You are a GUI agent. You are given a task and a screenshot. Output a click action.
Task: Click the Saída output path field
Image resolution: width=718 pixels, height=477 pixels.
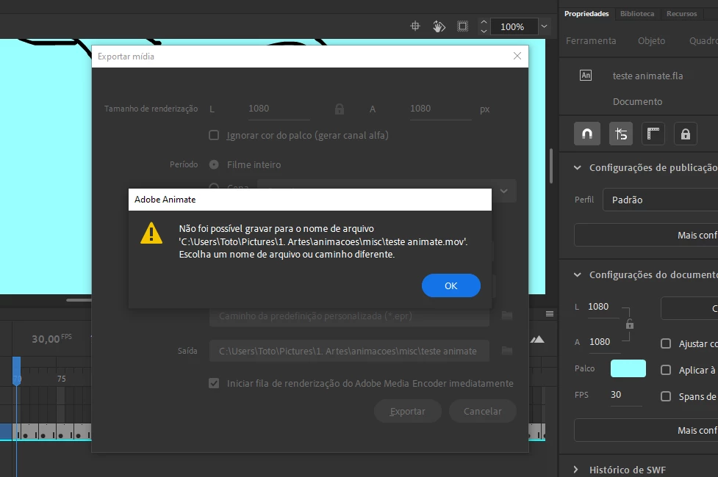click(349, 351)
